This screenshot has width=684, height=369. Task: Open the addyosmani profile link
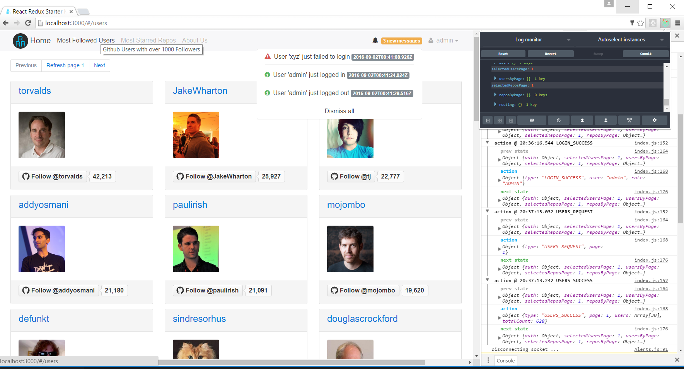click(44, 205)
